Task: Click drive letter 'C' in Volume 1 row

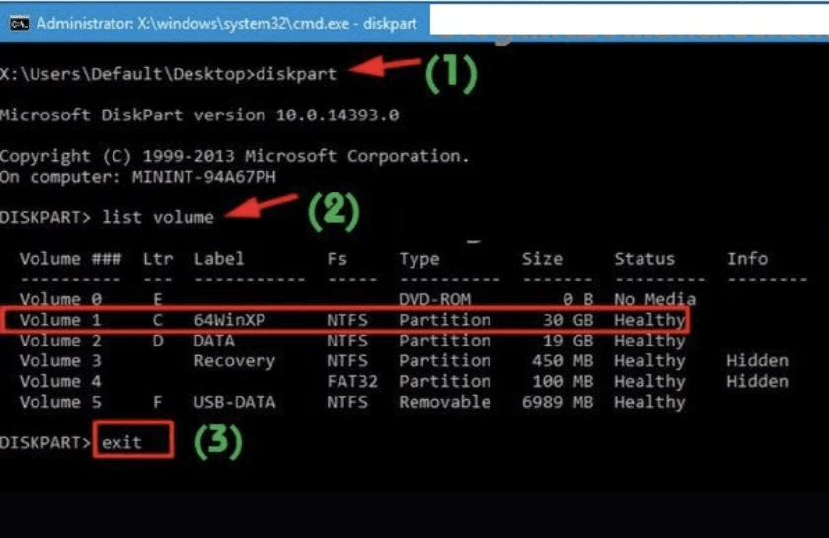Action: (x=157, y=320)
